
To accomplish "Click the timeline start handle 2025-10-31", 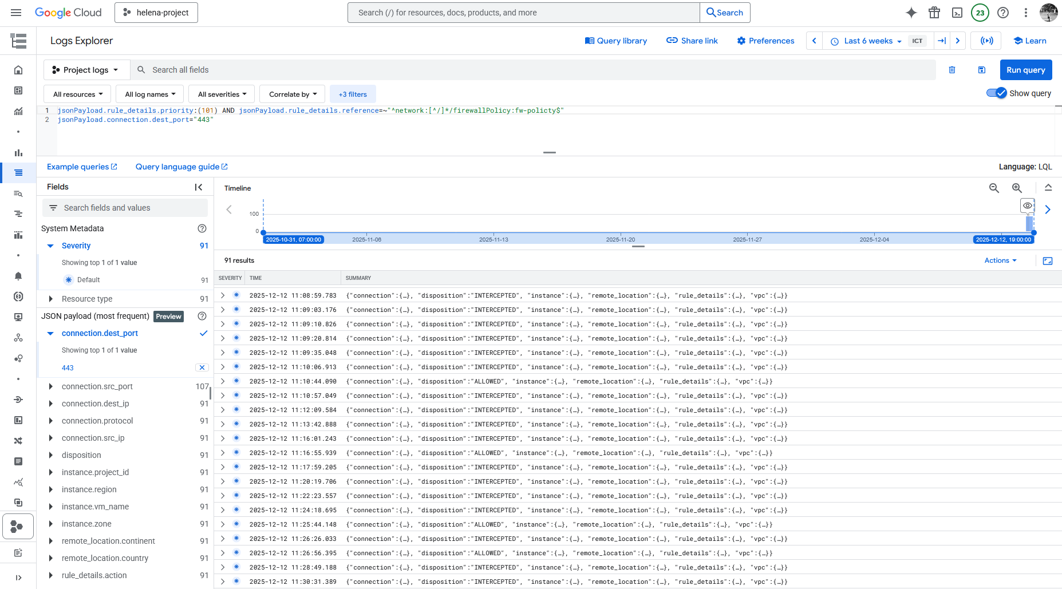I will 263,232.
